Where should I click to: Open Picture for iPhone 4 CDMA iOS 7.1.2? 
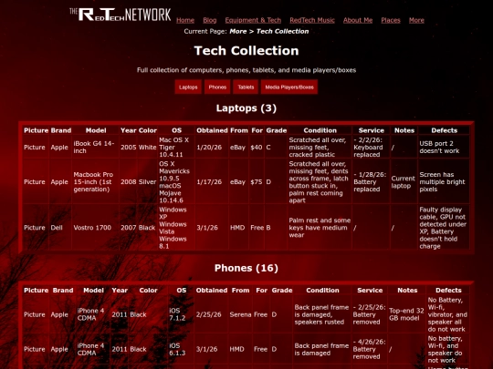35,314
